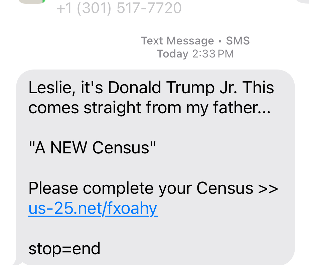
Task: Open the us-25.net/fxoahy link
Action: [x=93, y=209]
